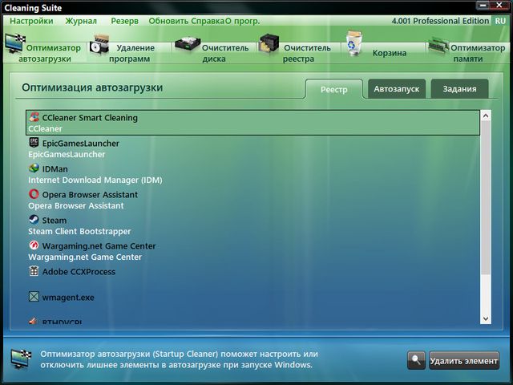The image size is (513, 385).
Task: Click the RU language selector
Action: tap(499, 20)
